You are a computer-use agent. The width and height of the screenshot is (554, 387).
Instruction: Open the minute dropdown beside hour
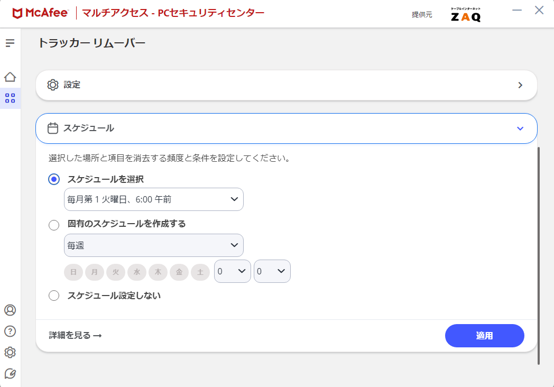[272, 271]
